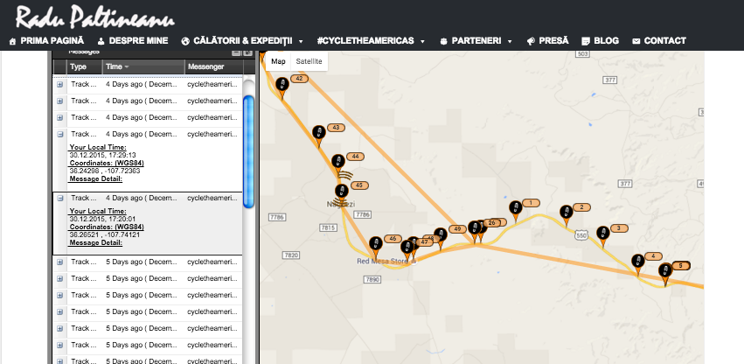Click track point marker 3
The height and width of the screenshot is (364, 744).
pos(601,233)
